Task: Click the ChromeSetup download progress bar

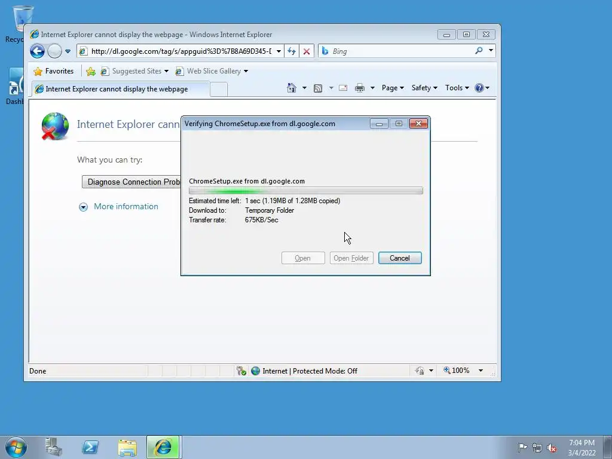Action: tap(305, 191)
